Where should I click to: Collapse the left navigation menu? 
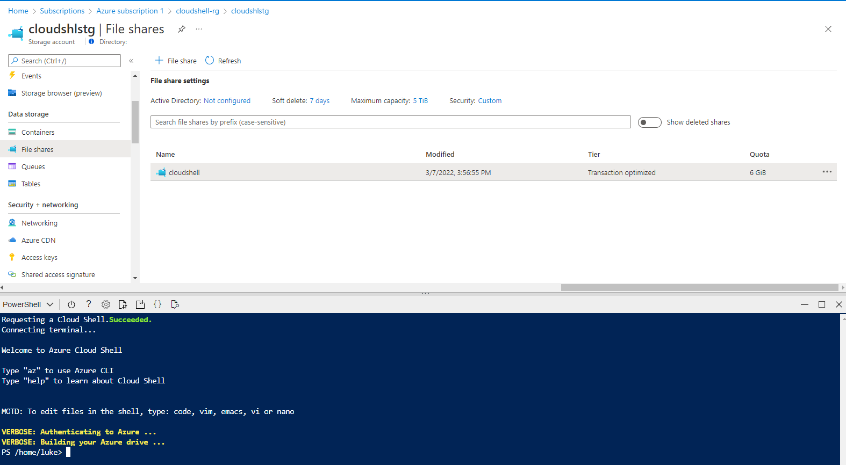pos(131,61)
